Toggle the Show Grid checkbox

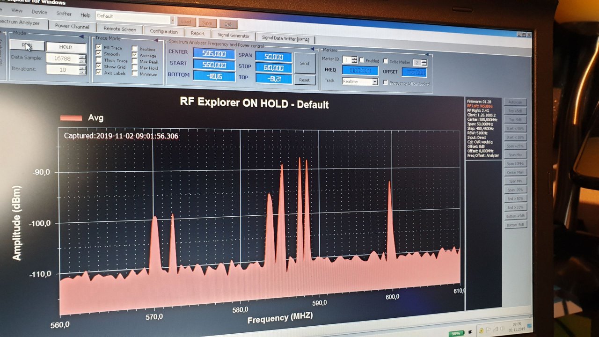pyautogui.click(x=98, y=66)
